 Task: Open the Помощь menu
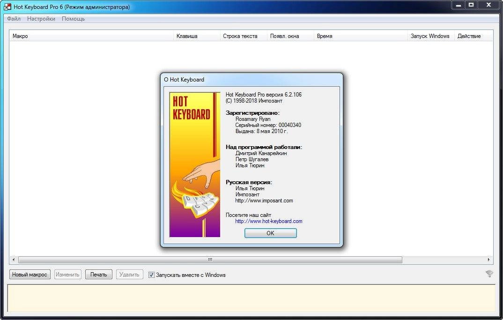[73, 19]
